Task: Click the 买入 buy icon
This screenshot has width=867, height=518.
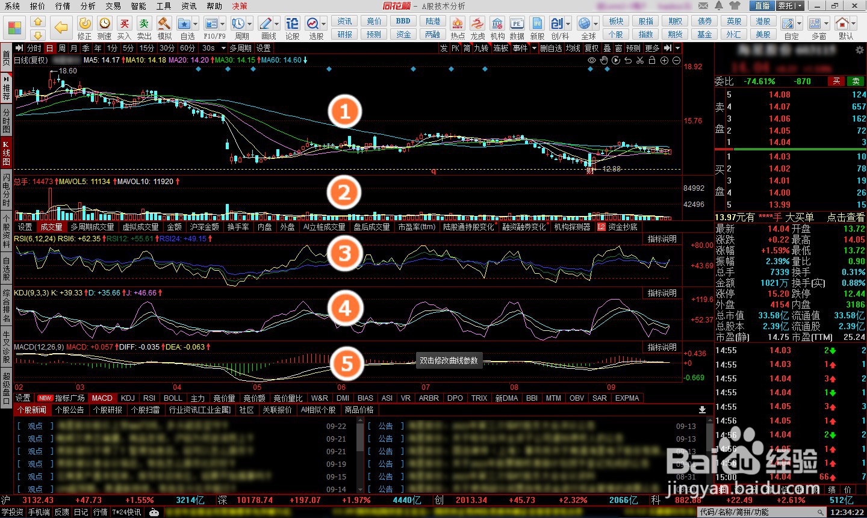Action: tap(124, 23)
